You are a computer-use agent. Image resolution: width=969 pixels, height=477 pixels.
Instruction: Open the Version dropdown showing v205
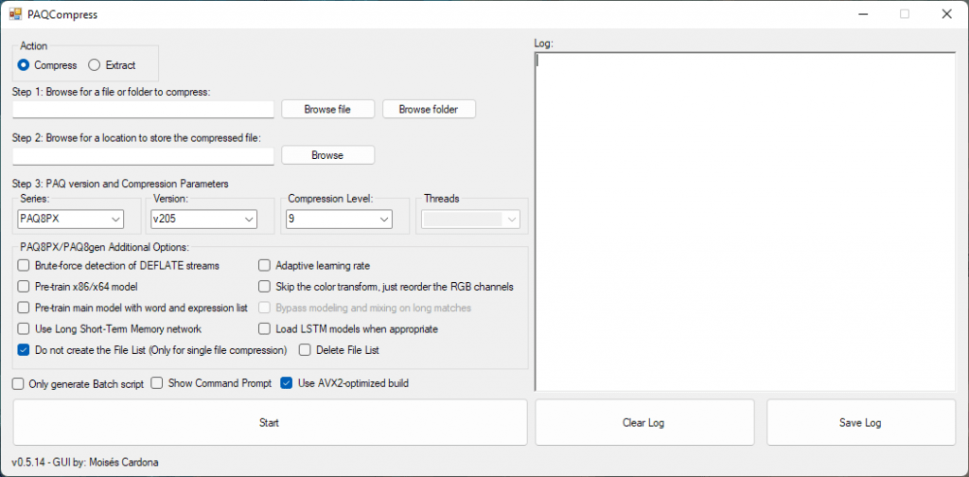[x=204, y=219]
